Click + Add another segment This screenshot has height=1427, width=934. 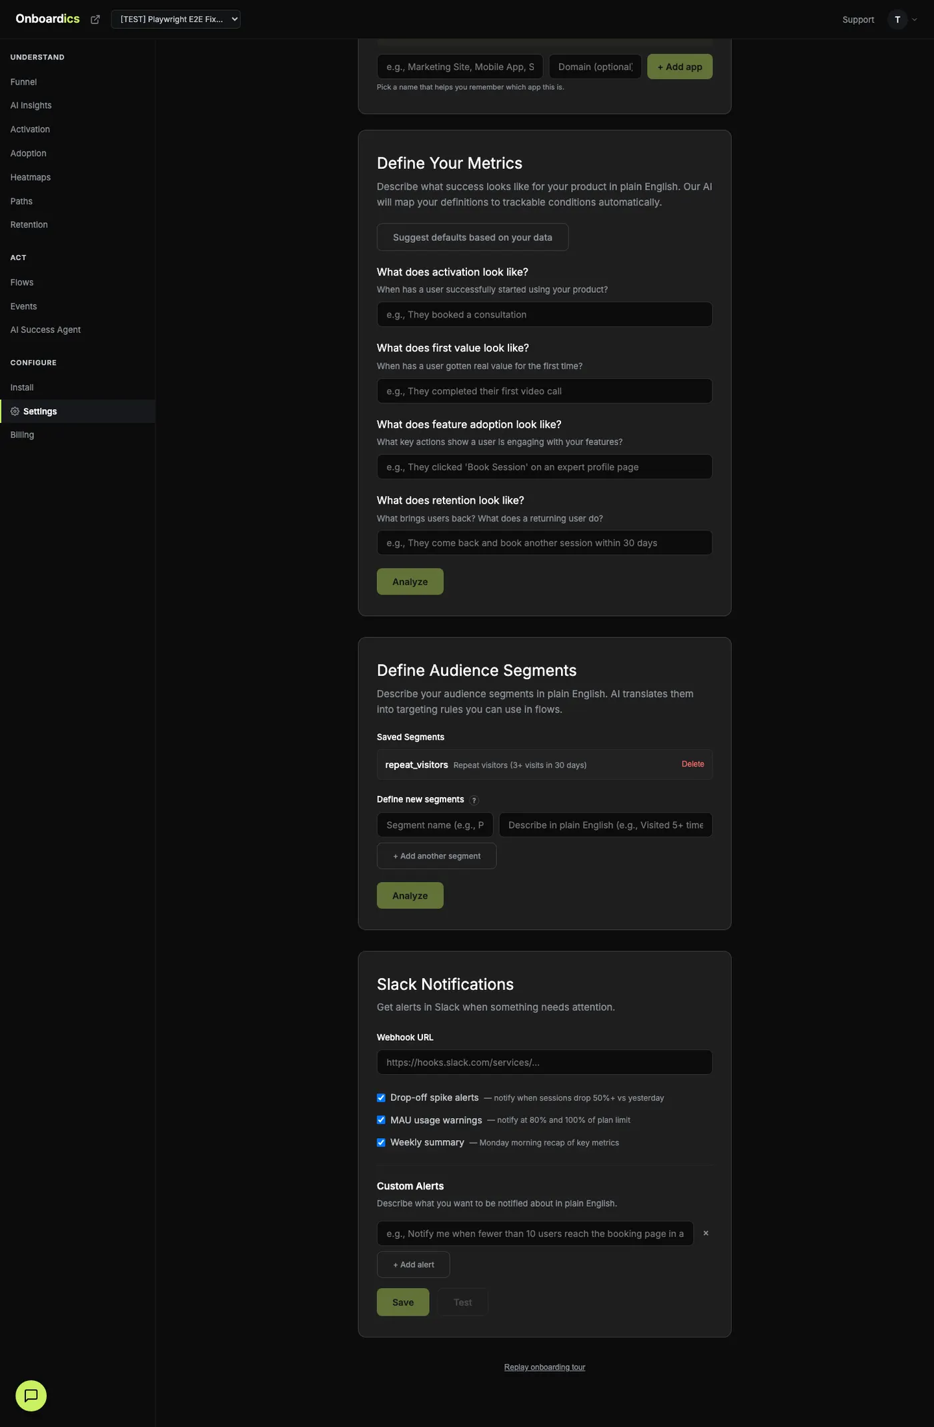click(x=436, y=856)
